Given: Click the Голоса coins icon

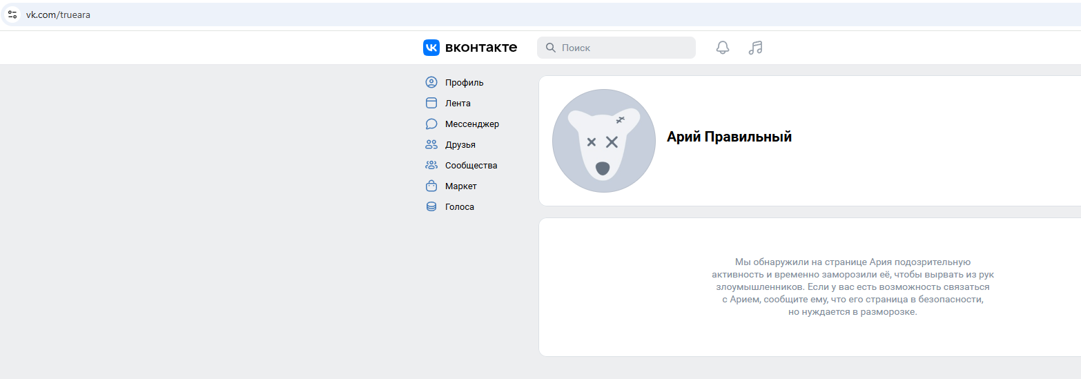Looking at the screenshot, I should click(431, 207).
